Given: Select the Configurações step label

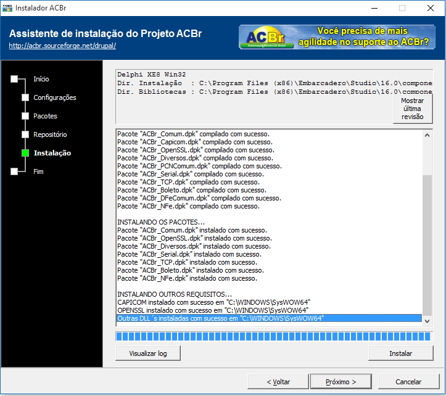Looking at the screenshot, I should 55,97.
